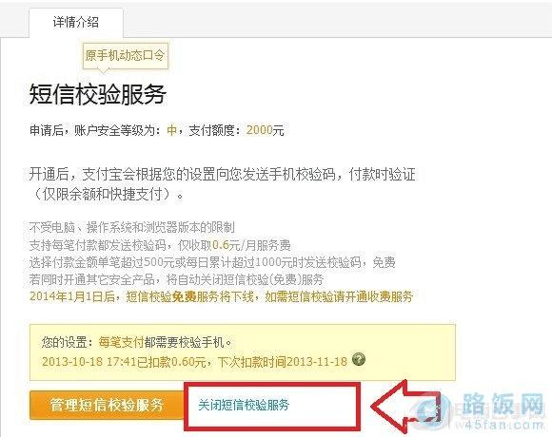Click the green question mark help icon

[359, 359]
